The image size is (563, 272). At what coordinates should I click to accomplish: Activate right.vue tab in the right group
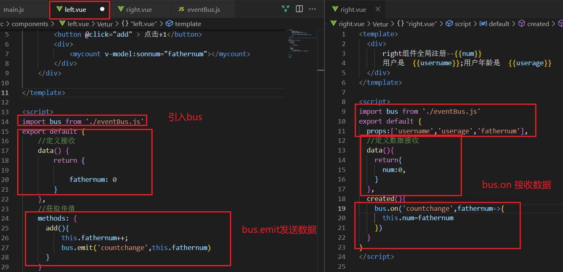349,9
